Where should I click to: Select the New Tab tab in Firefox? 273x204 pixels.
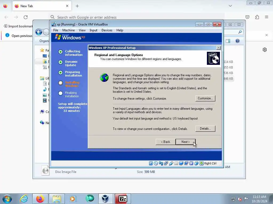point(42,6)
